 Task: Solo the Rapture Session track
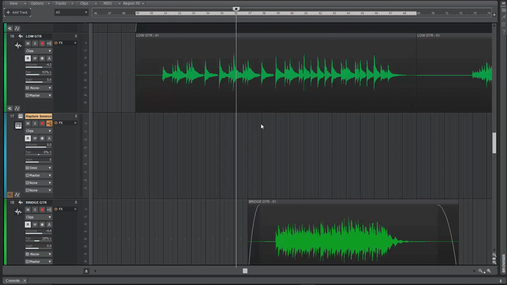[x=35, y=123]
